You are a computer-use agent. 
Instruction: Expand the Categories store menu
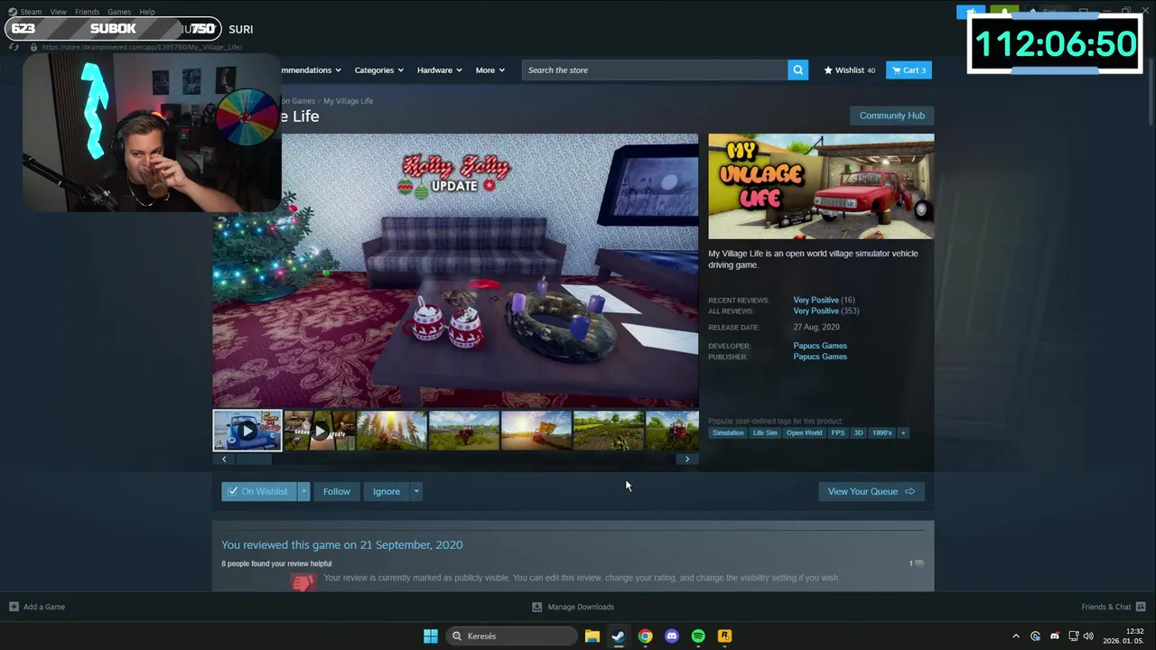click(x=379, y=70)
